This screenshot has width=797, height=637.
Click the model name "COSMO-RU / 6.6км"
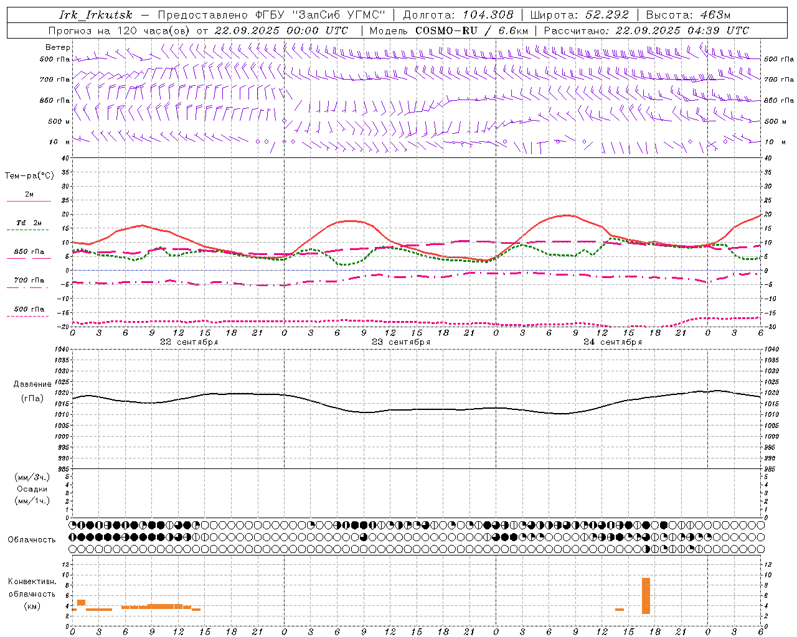(x=472, y=30)
